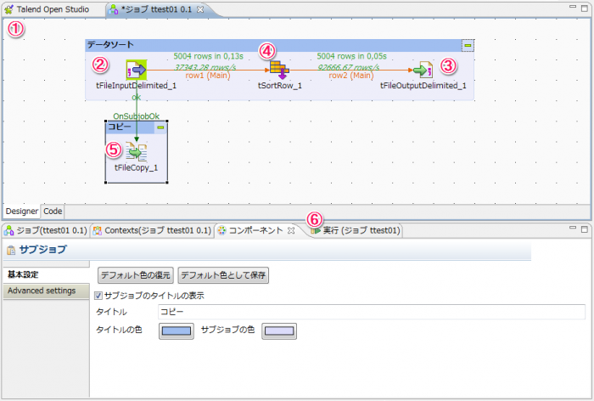The height and width of the screenshot is (401, 594).
Task: Switch to the Code view tab
Action: point(53,212)
